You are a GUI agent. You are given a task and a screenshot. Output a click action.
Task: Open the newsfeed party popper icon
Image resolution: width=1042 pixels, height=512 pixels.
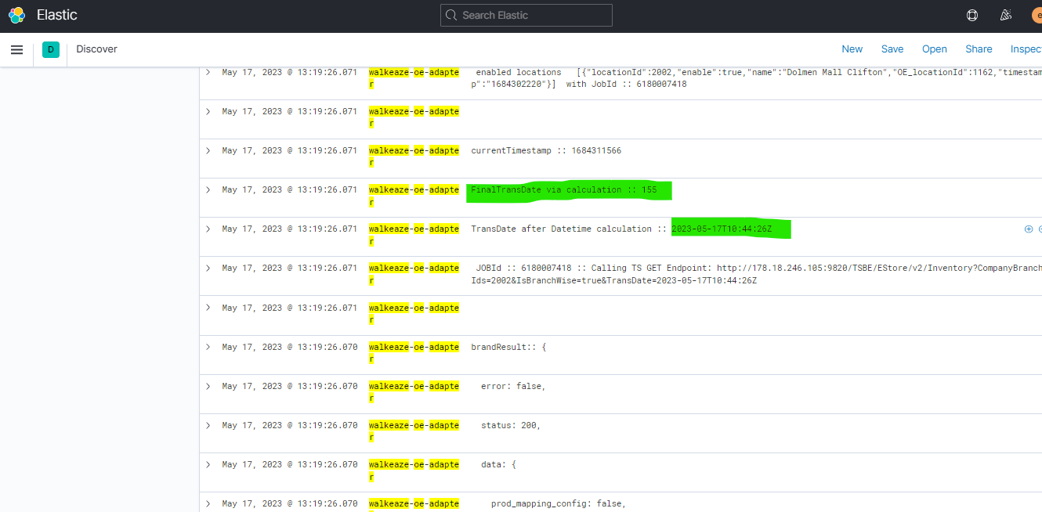point(1006,15)
